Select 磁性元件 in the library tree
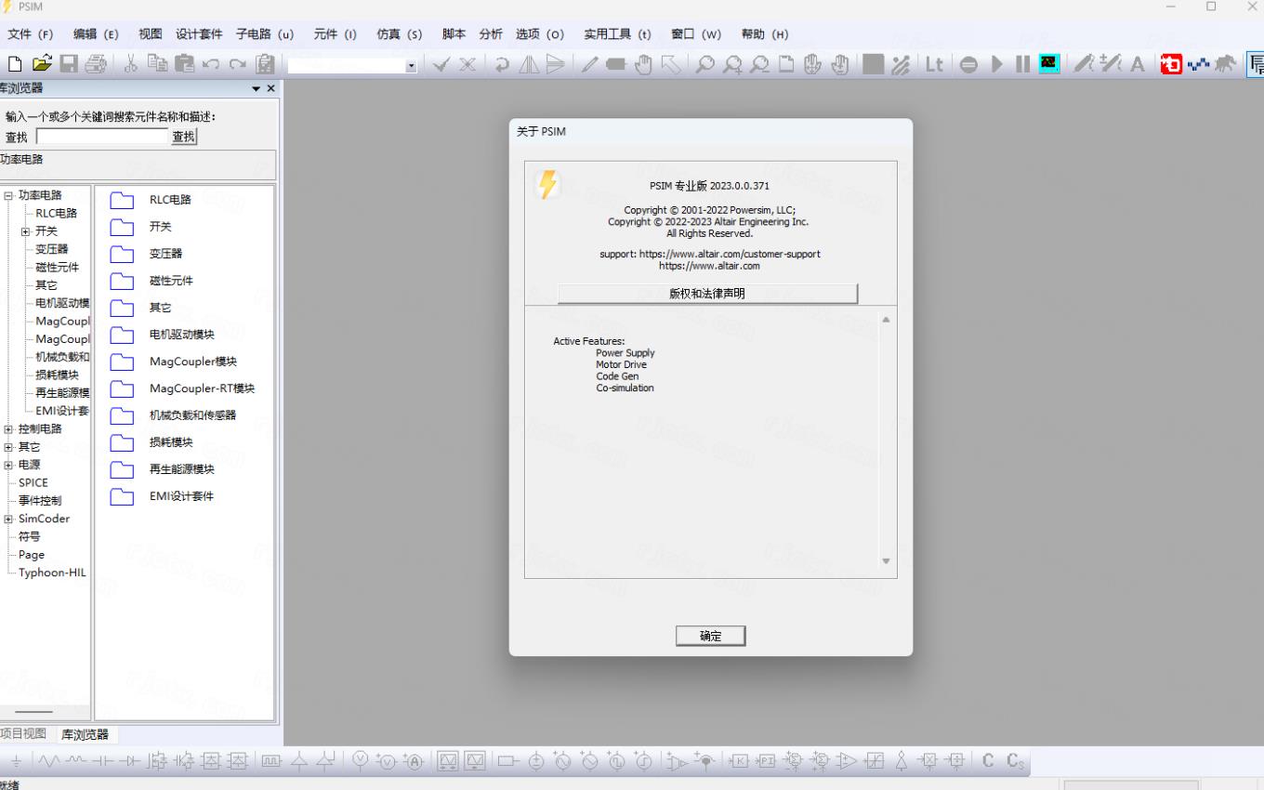The height and width of the screenshot is (790, 1264). click(57, 268)
